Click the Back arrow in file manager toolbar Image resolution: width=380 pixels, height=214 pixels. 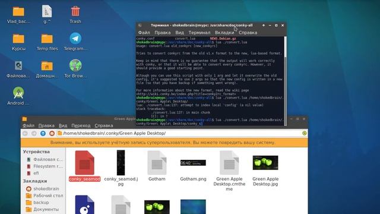25,133
